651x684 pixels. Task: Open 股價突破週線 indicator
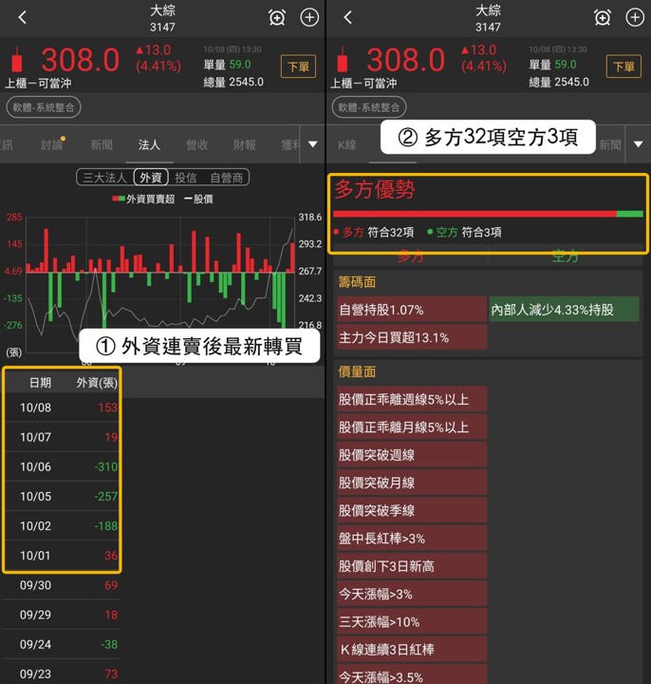(x=412, y=455)
